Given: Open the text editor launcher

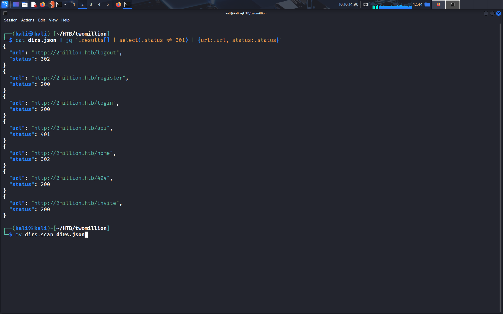Looking at the screenshot, I should (x=34, y=4).
